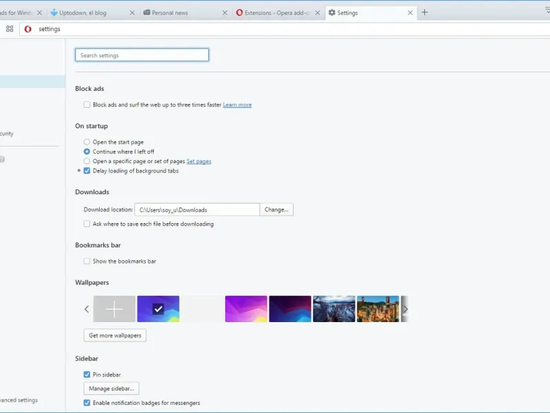Image resolution: width=550 pixels, height=413 pixels.
Task: Choose the orange town wallpaper
Action: [378, 309]
